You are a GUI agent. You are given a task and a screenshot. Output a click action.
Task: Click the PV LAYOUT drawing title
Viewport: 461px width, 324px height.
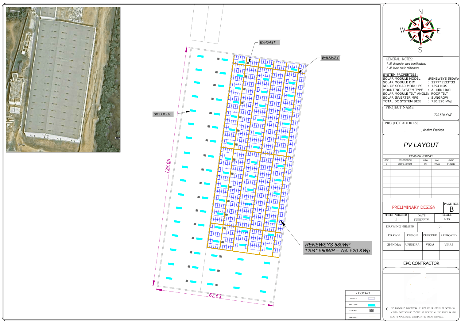[x=421, y=145]
